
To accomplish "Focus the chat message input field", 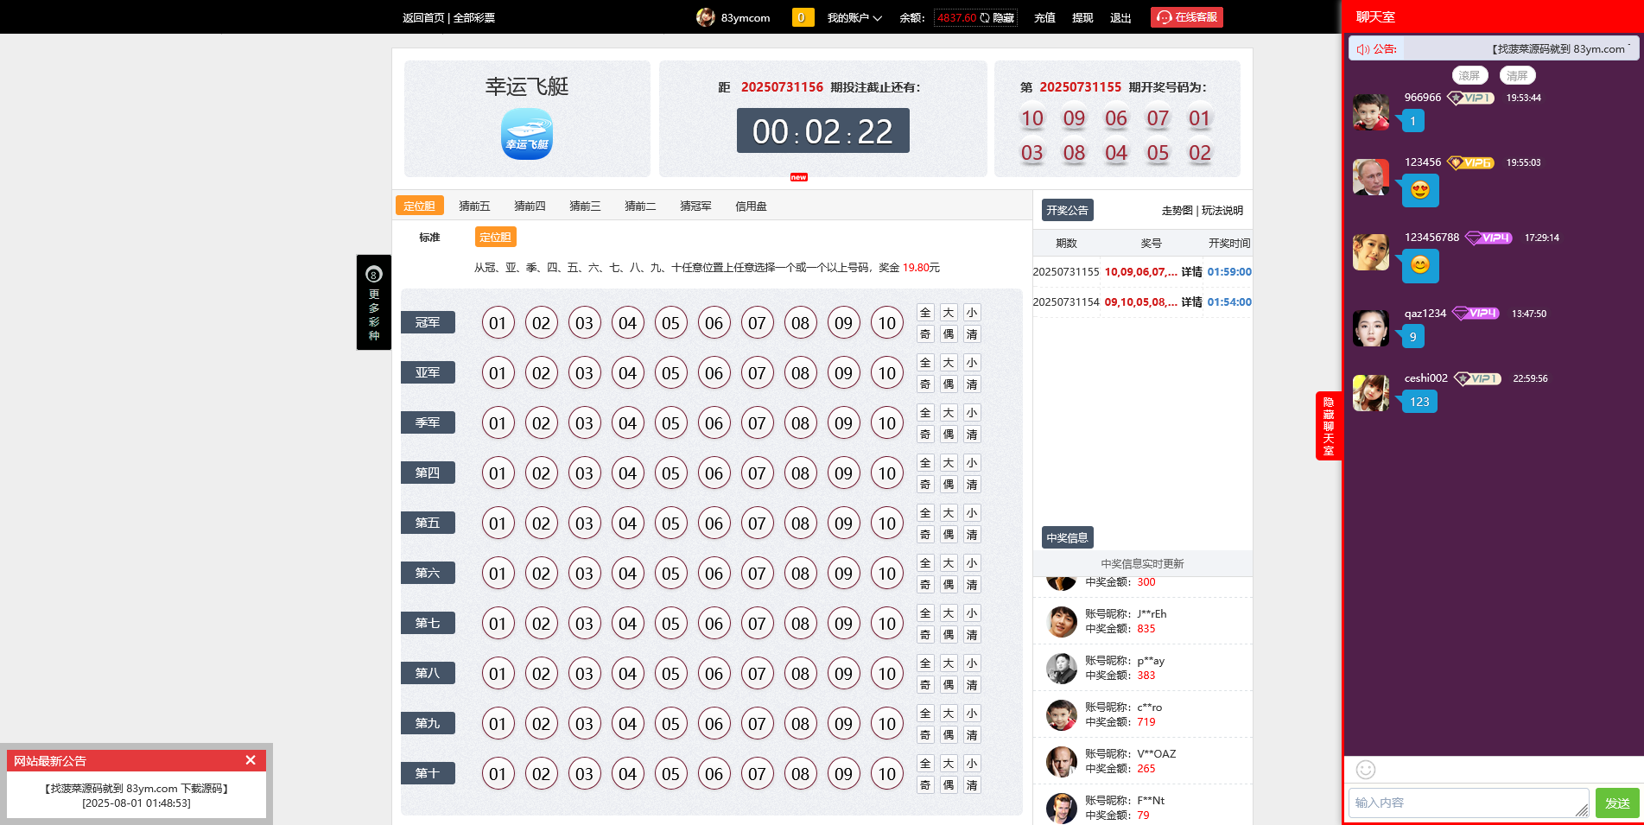I will click(1467, 803).
